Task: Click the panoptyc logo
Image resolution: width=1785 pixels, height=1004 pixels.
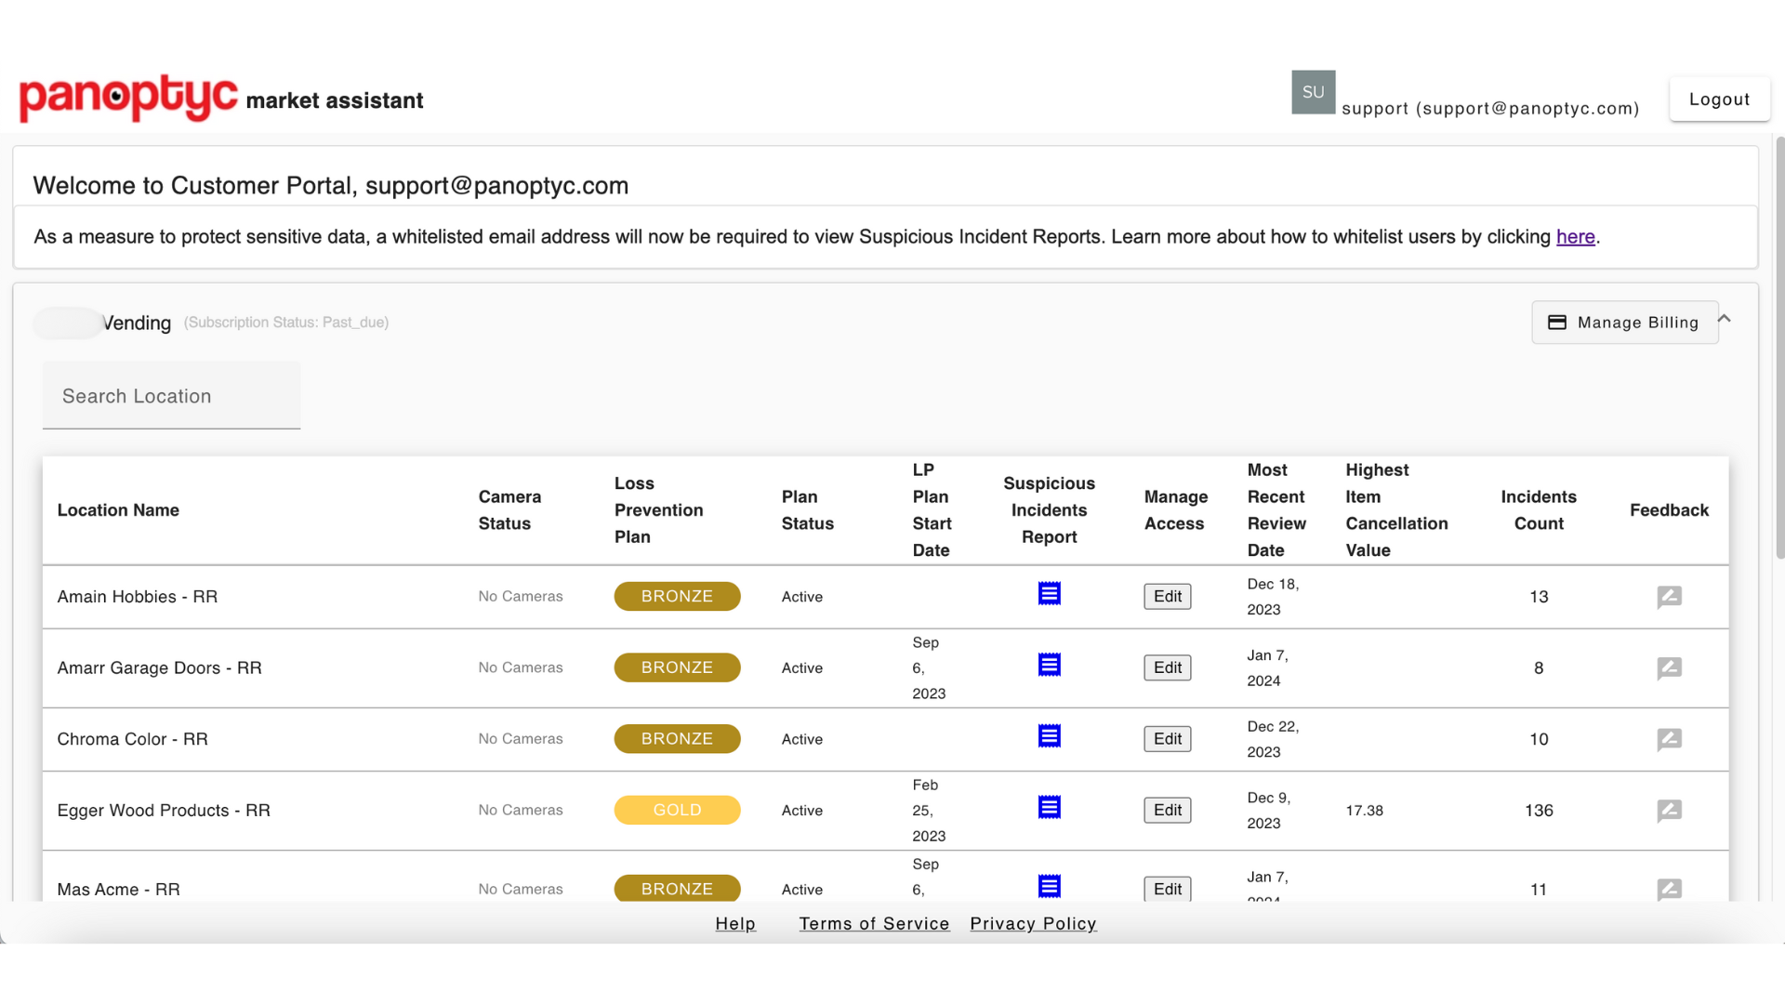Action: [128, 98]
